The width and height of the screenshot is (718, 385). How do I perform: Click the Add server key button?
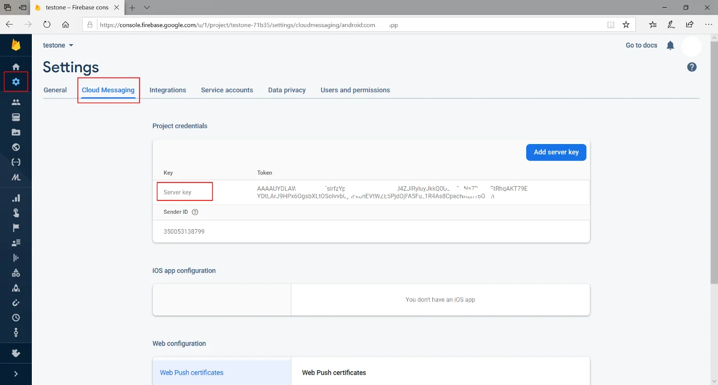click(556, 152)
